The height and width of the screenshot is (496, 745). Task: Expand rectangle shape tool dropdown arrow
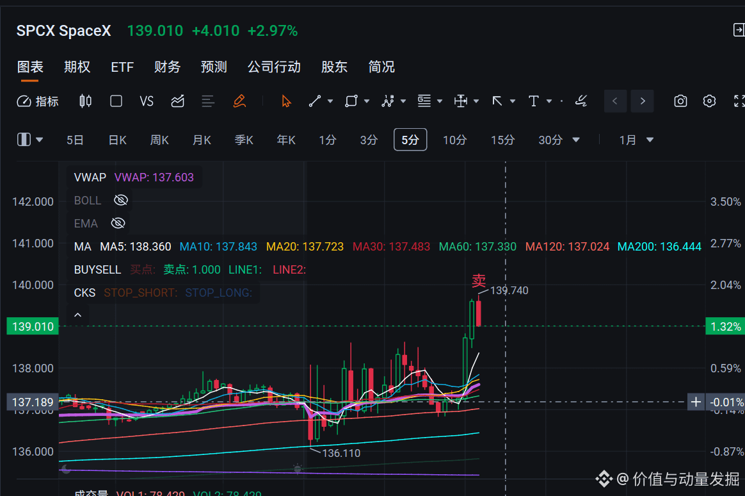point(367,101)
